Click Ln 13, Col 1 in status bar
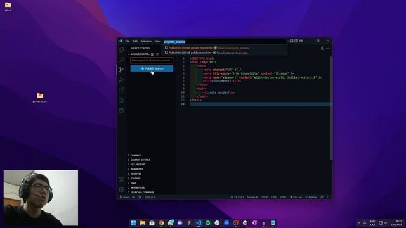This screenshot has height=228, width=406. [x=237, y=197]
